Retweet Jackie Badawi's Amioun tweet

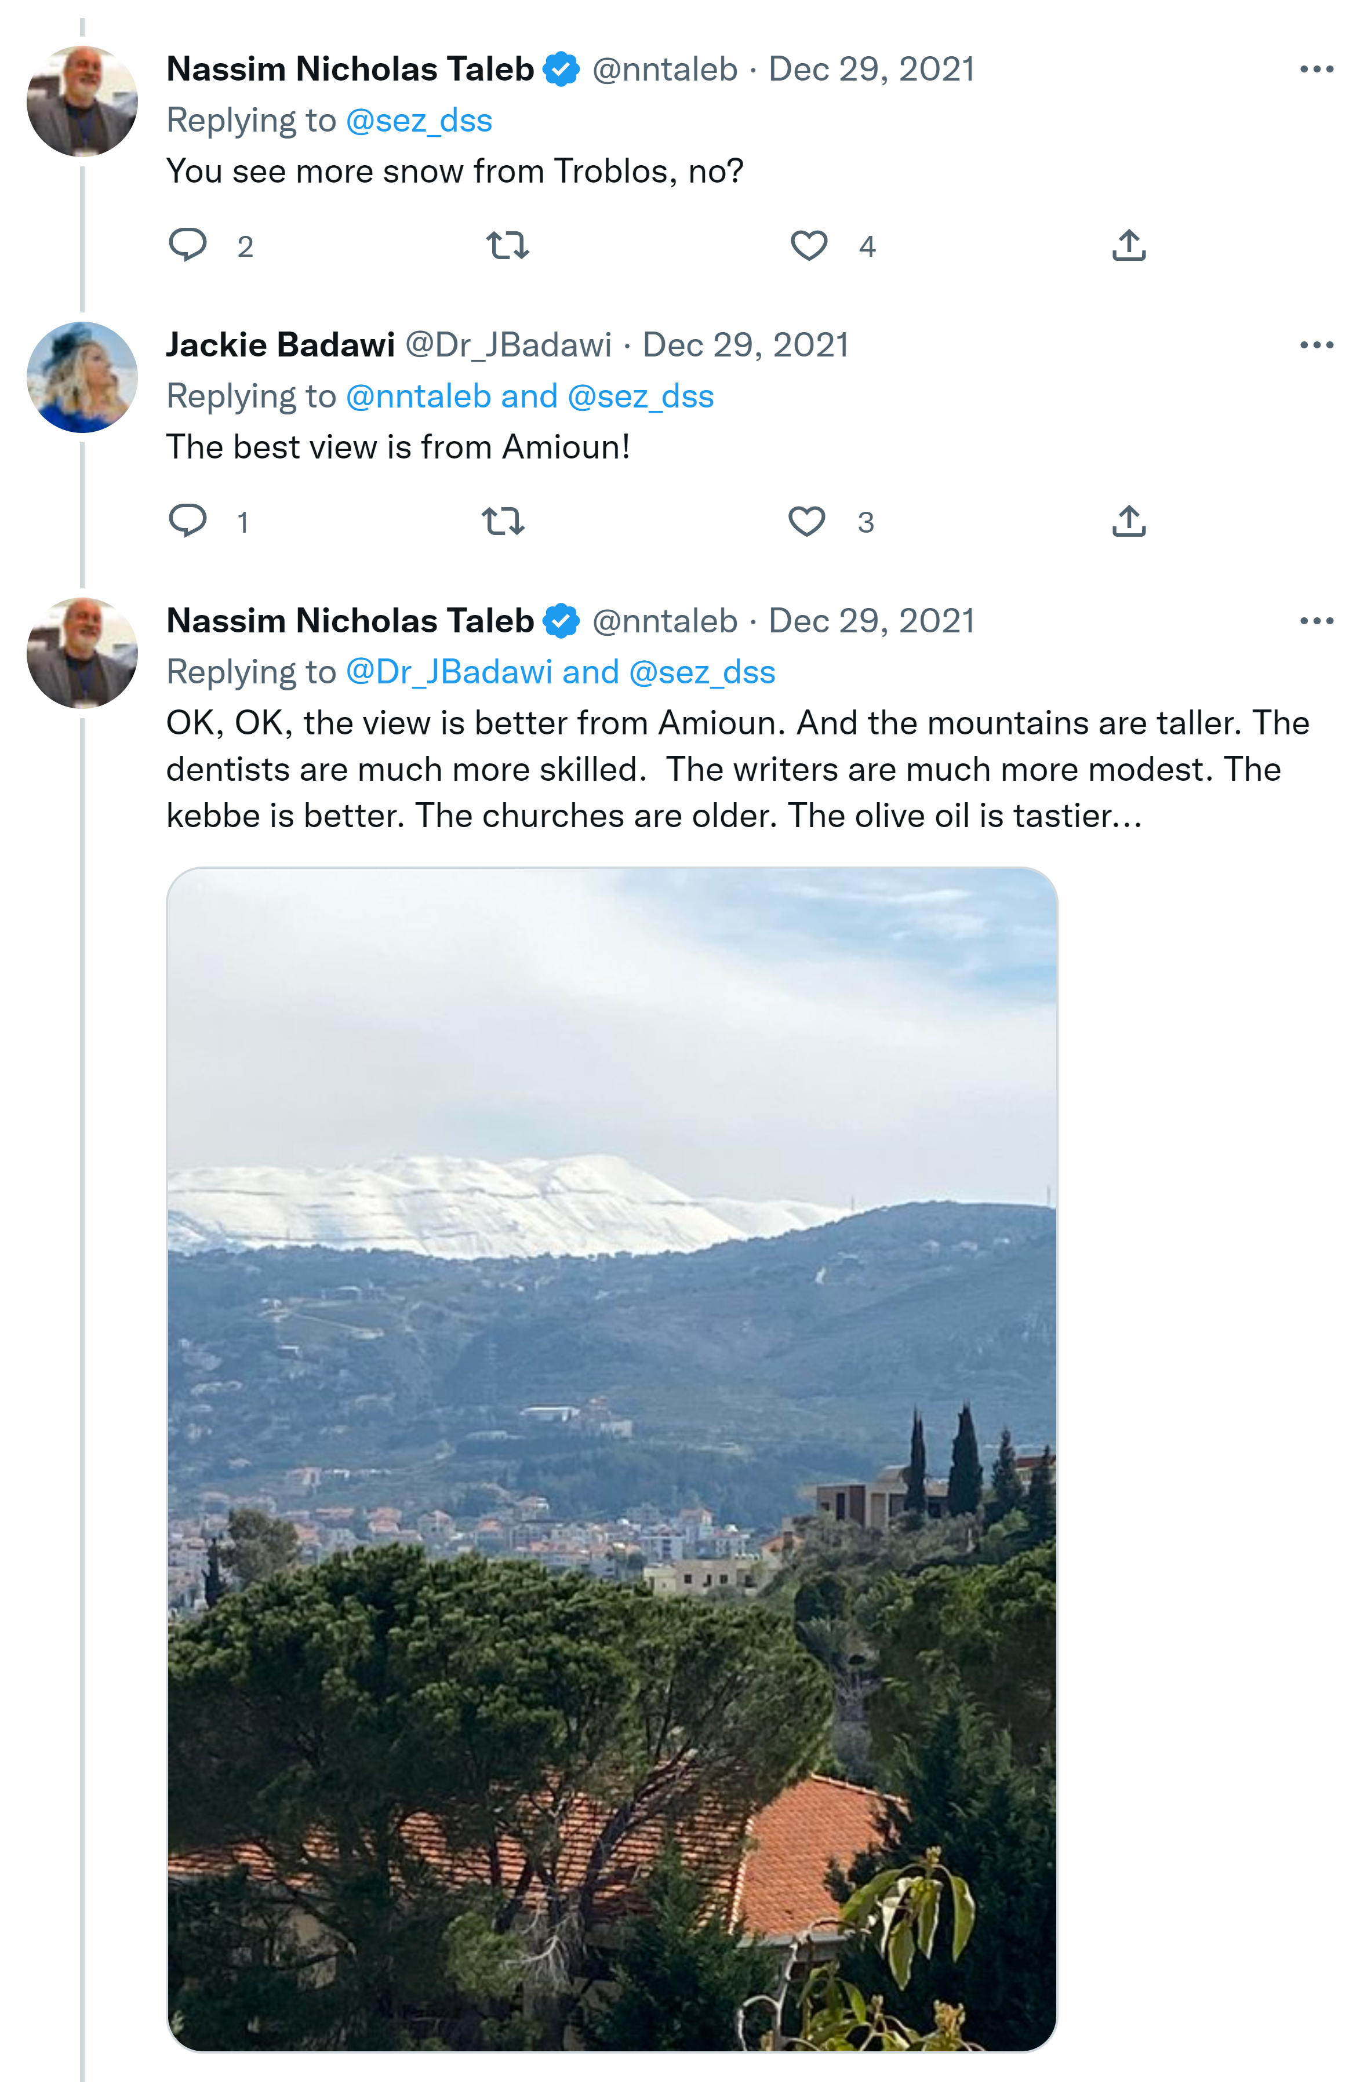(x=503, y=522)
